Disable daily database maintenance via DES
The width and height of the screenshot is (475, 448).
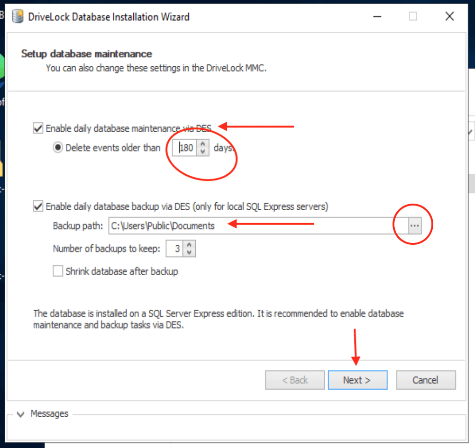(38, 128)
